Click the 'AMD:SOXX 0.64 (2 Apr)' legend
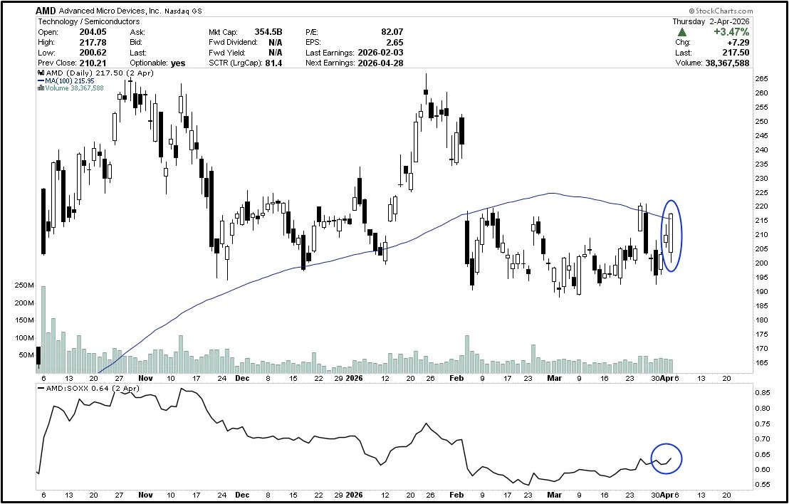The image size is (789, 504). tap(92, 388)
